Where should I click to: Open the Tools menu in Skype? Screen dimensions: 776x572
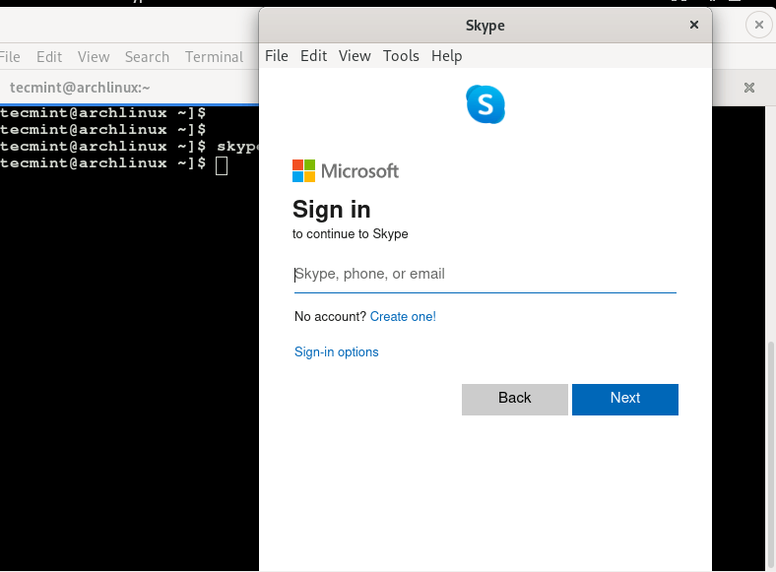tap(401, 56)
